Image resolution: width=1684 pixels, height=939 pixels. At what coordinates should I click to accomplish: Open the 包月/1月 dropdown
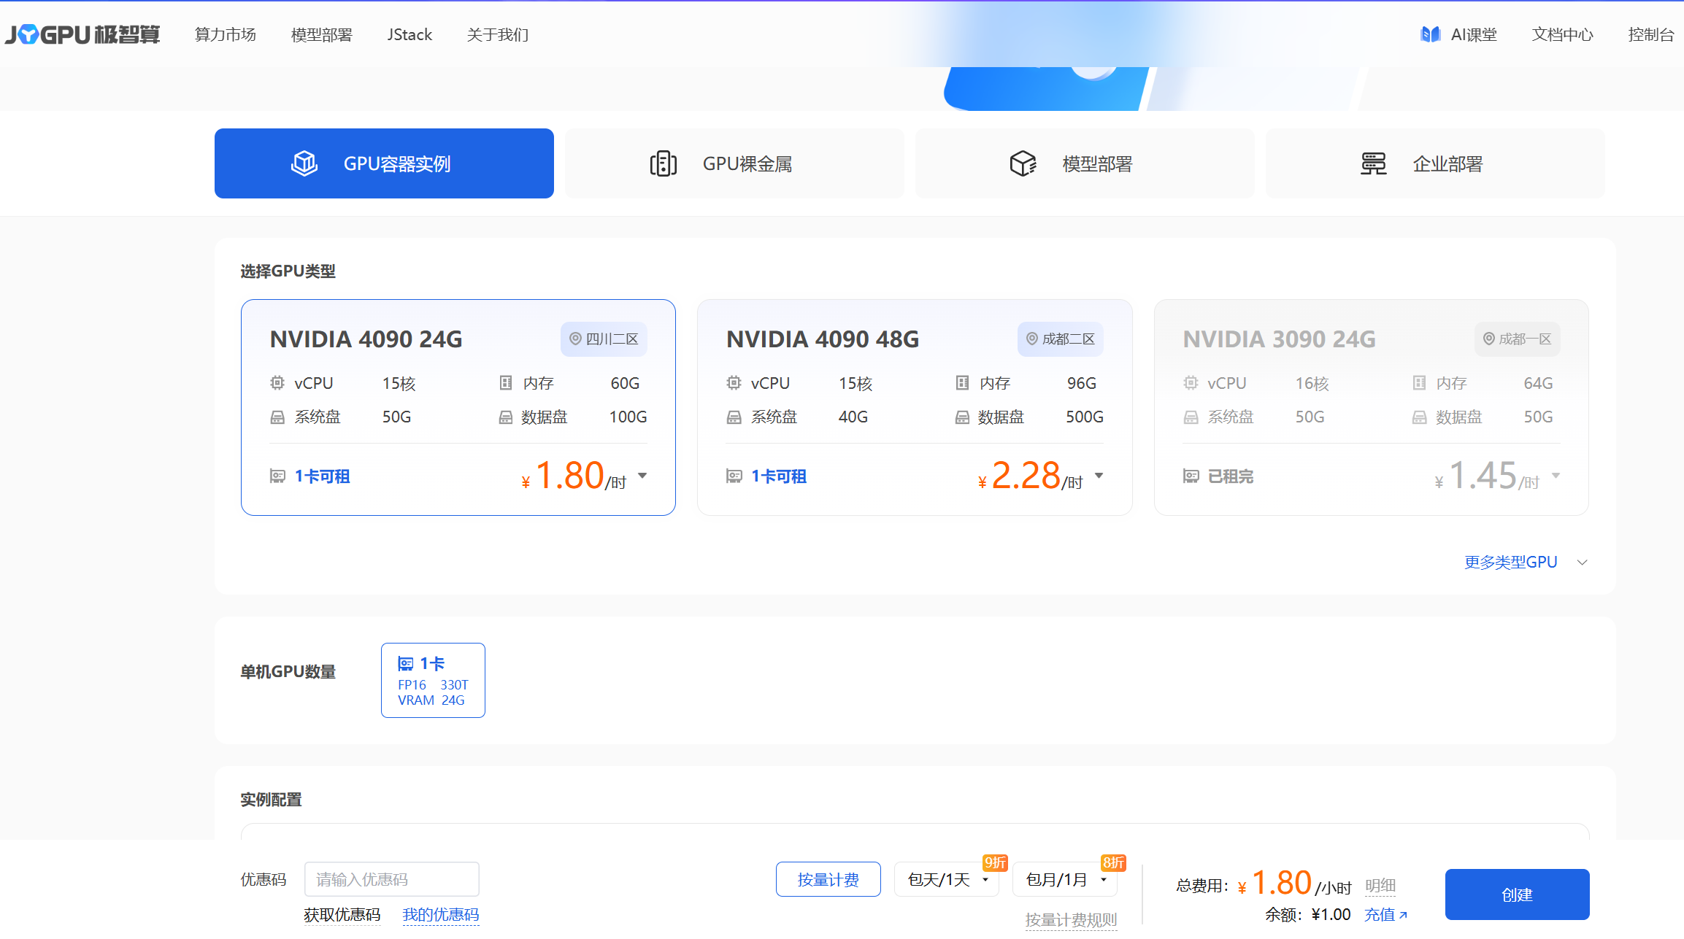(x=1064, y=879)
